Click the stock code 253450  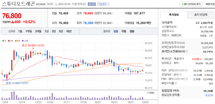pyautogui.click(x=41, y=4)
